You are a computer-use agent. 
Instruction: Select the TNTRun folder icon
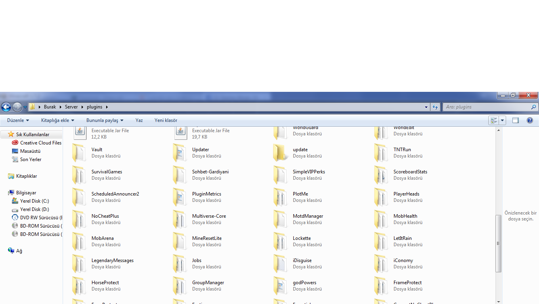(x=381, y=153)
